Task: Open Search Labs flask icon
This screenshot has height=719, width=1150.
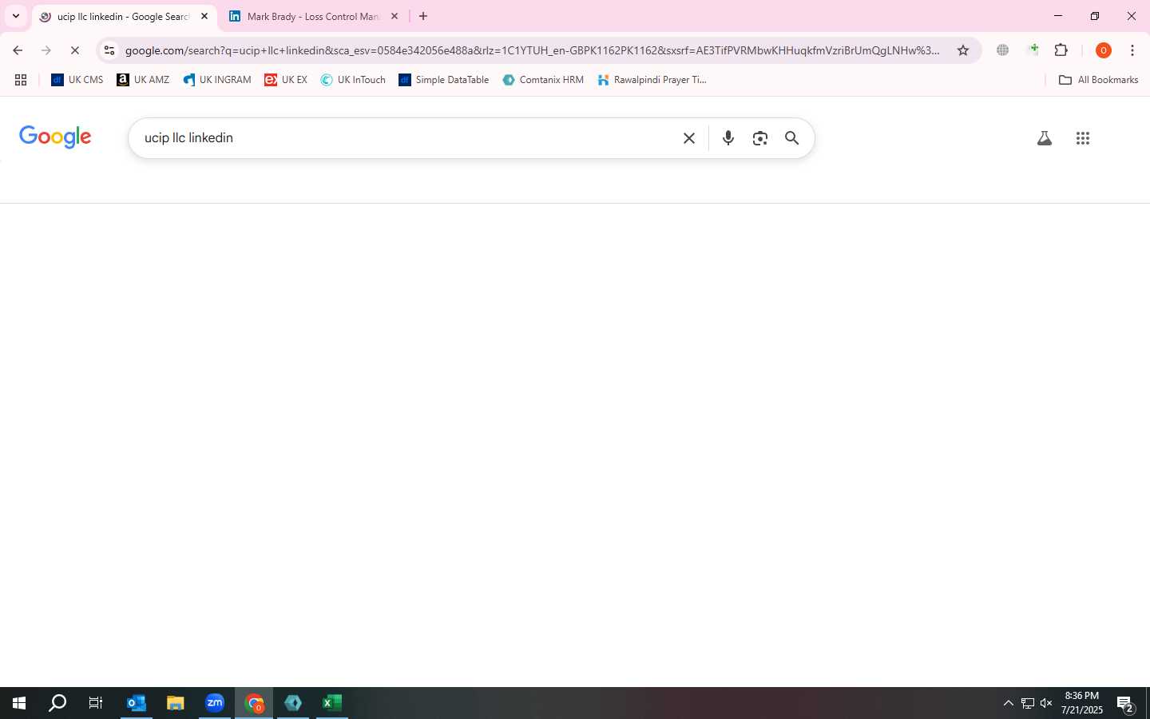Action: pyautogui.click(x=1044, y=138)
